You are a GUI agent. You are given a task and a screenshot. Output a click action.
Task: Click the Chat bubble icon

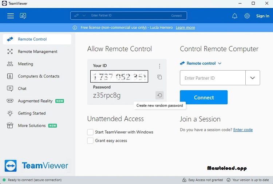coord(10,88)
